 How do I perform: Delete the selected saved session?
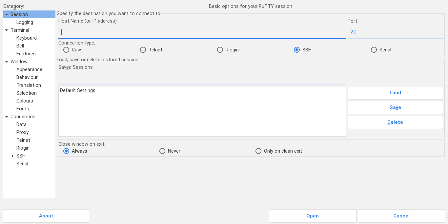tap(395, 122)
